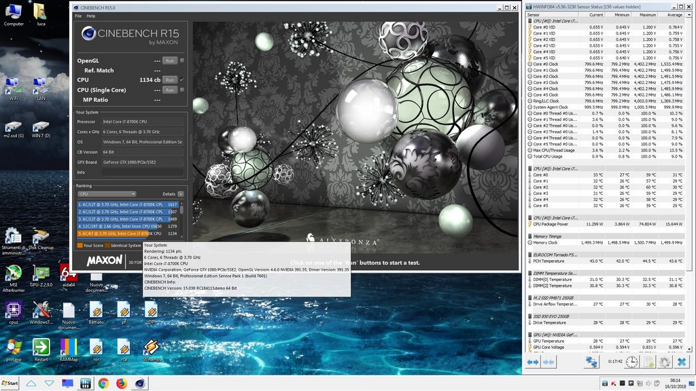Toggle ranking Details expander button
Image resolution: width=696 pixels, height=391 pixels.
pyautogui.click(x=181, y=193)
